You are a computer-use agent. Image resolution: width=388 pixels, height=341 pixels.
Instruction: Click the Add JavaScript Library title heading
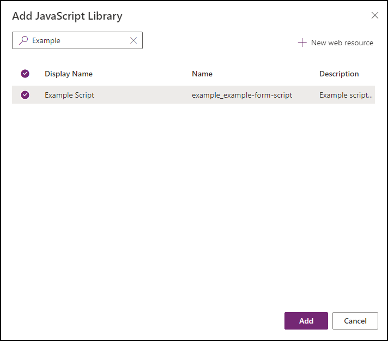click(67, 16)
